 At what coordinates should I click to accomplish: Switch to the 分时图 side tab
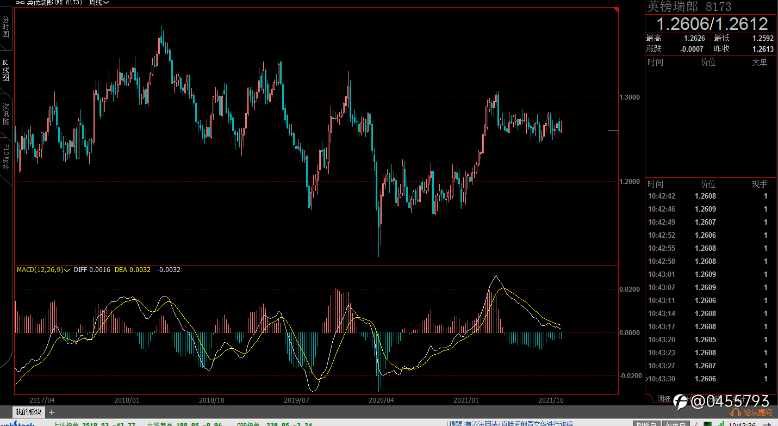6,26
